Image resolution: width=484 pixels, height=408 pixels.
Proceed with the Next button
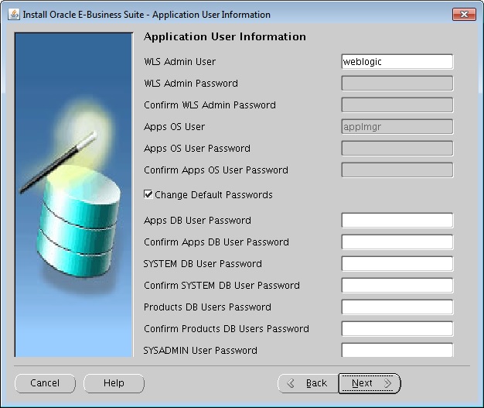pyautogui.click(x=370, y=383)
